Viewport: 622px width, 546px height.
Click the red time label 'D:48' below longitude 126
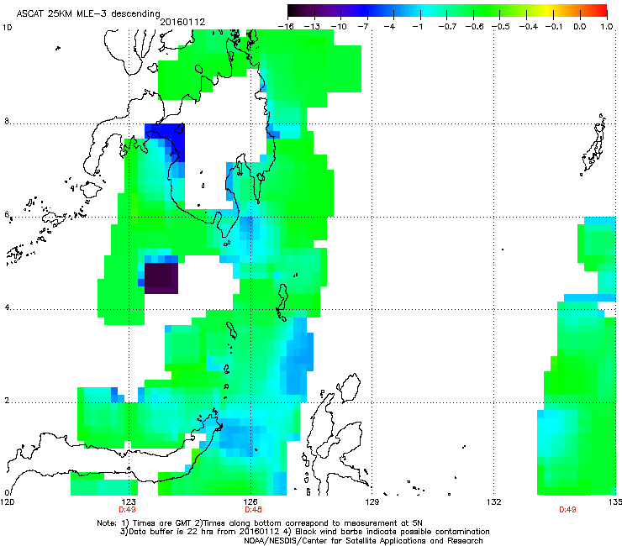tap(253, 510)
